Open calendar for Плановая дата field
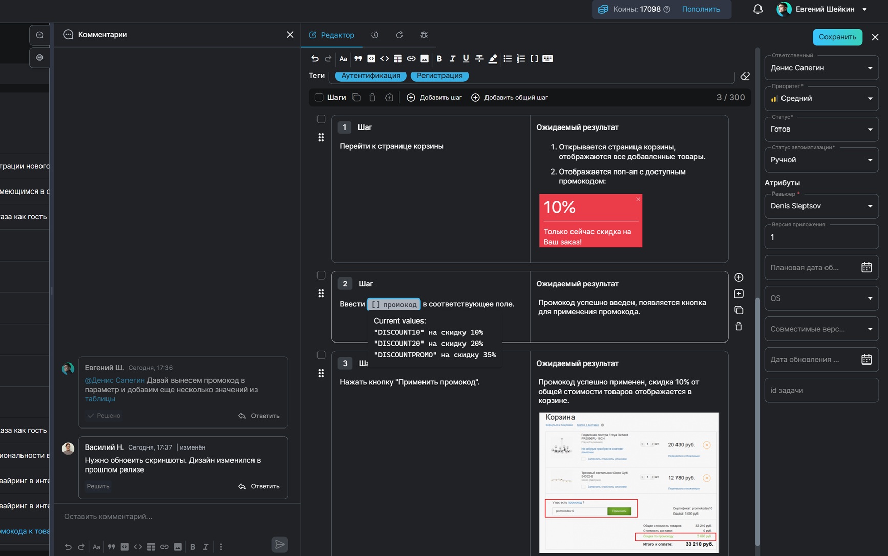This screenshot has height=556, width=888. tap(866, 267)
